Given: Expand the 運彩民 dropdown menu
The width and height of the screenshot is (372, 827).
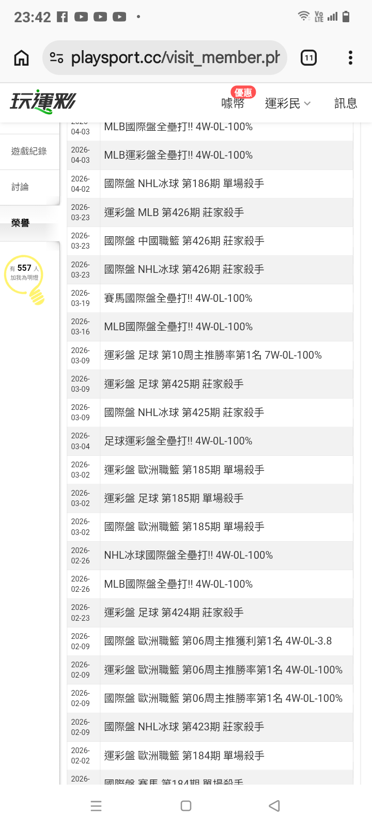Looking at the screenshot, I should (x=288, y=103).
